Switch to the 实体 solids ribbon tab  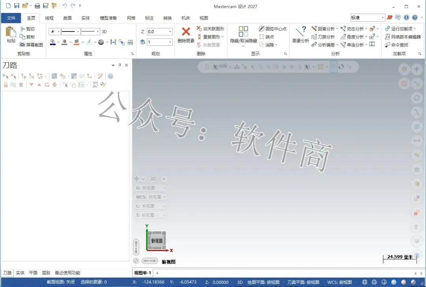86,18
